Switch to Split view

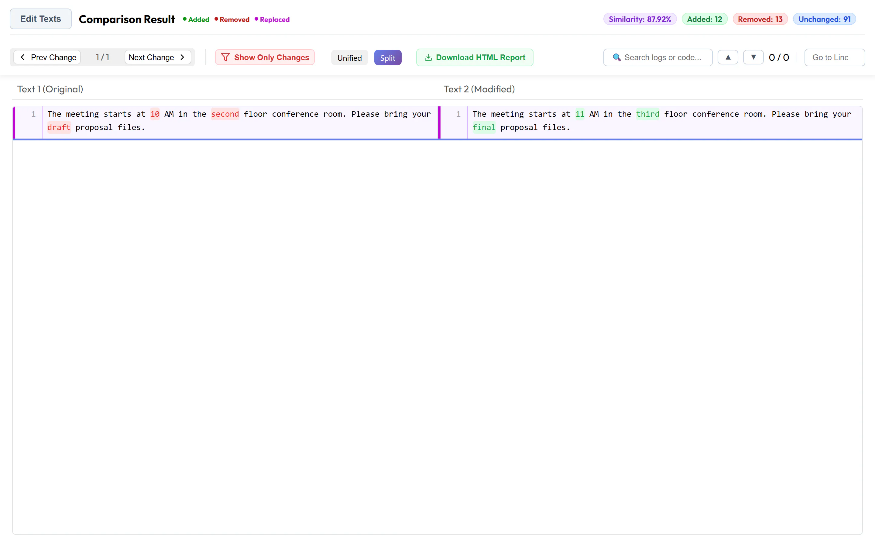pyautogui.click(x=388, y=57)
